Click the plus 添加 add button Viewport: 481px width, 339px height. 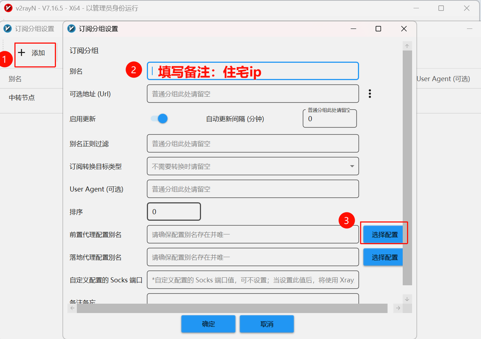pyautogui.click(x=32, y=53)
